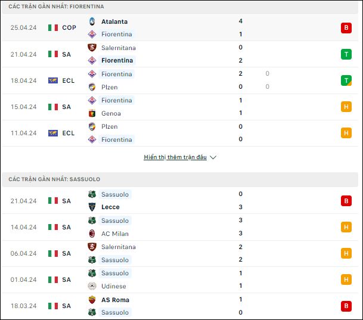
Task: Click the Genoa crest icon
Action: (x=92, y=113)
